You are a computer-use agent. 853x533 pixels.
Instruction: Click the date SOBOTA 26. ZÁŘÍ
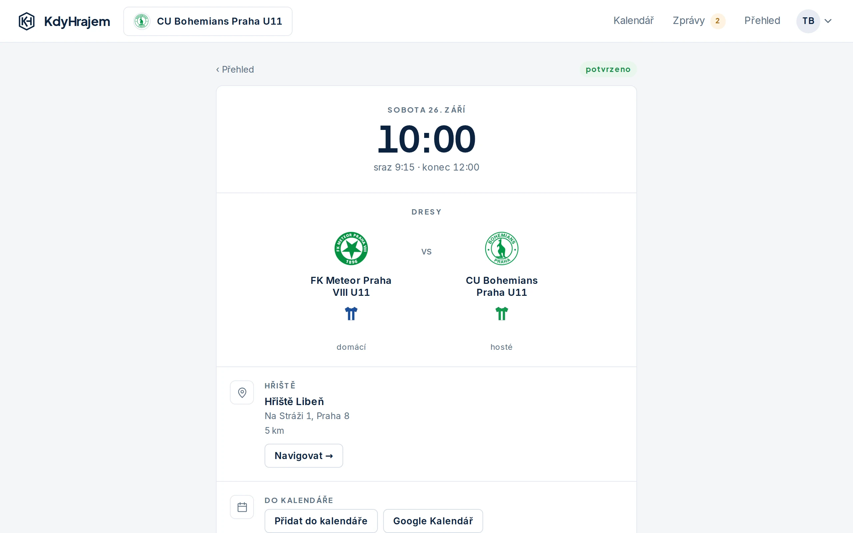(426, 110)
